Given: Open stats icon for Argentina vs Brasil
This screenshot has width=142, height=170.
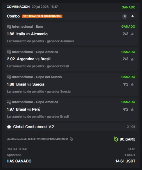Looking at the screenshot, I should point(133,59).
